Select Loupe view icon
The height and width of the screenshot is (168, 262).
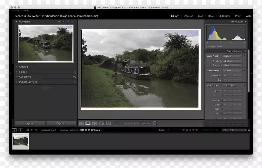pyautogui.click(x=88, y=123)
